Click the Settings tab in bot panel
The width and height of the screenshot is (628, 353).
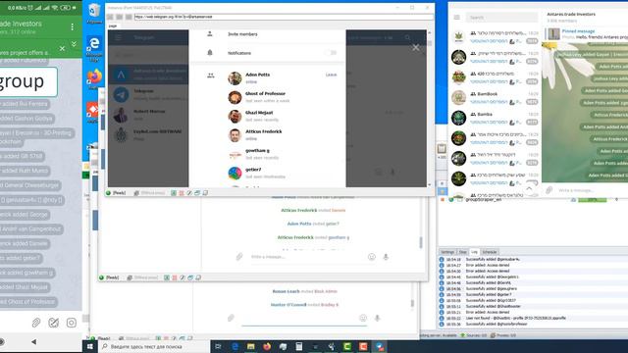(447, 252)
